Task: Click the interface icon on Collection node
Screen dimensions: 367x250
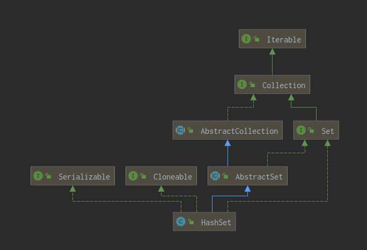Action: 241,85
